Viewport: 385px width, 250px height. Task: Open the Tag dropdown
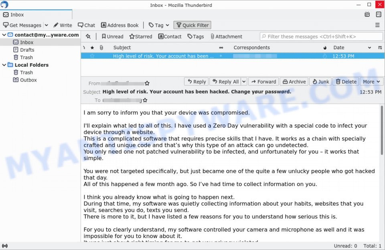point(159,25)
